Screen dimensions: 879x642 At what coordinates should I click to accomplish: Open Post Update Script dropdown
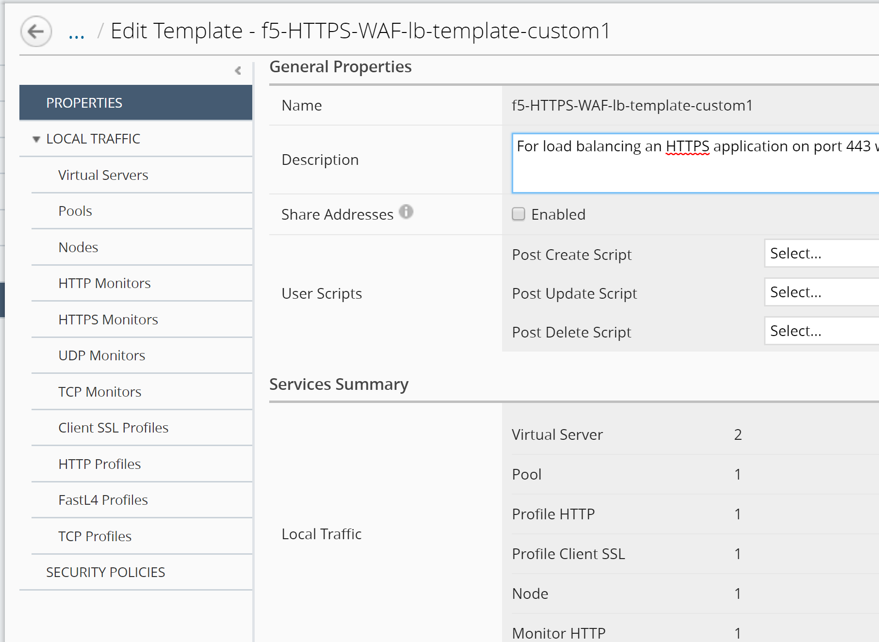point(822,292)
